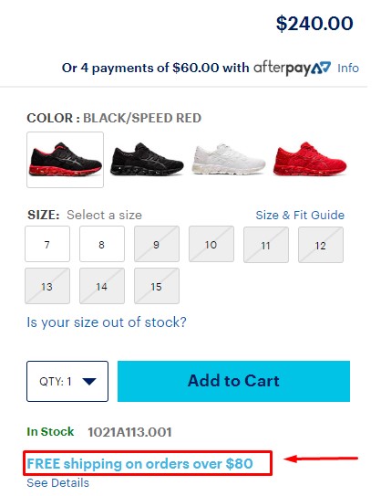
Task: Open the Size & Fit Guide link
Action: tap(300, 215)
